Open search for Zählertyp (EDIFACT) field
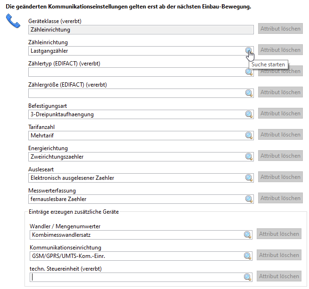This screenshot has height=289, width=309. [249, 72]
